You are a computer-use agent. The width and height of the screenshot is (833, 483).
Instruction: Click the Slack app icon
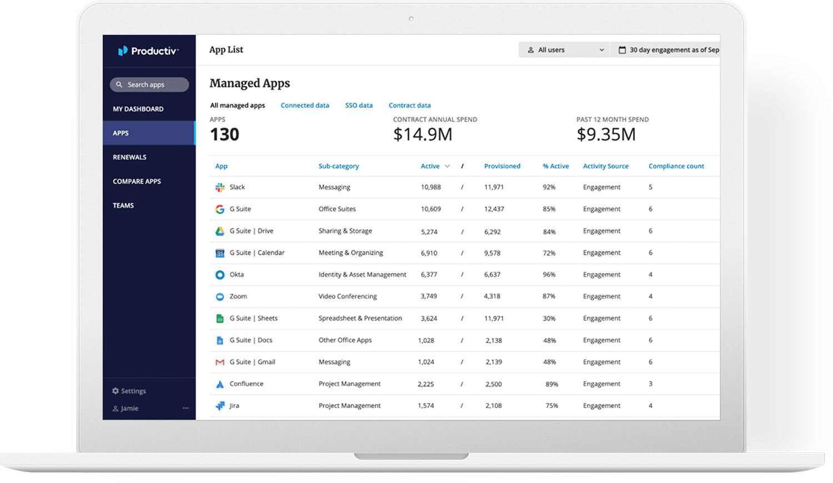click(220, 188)
